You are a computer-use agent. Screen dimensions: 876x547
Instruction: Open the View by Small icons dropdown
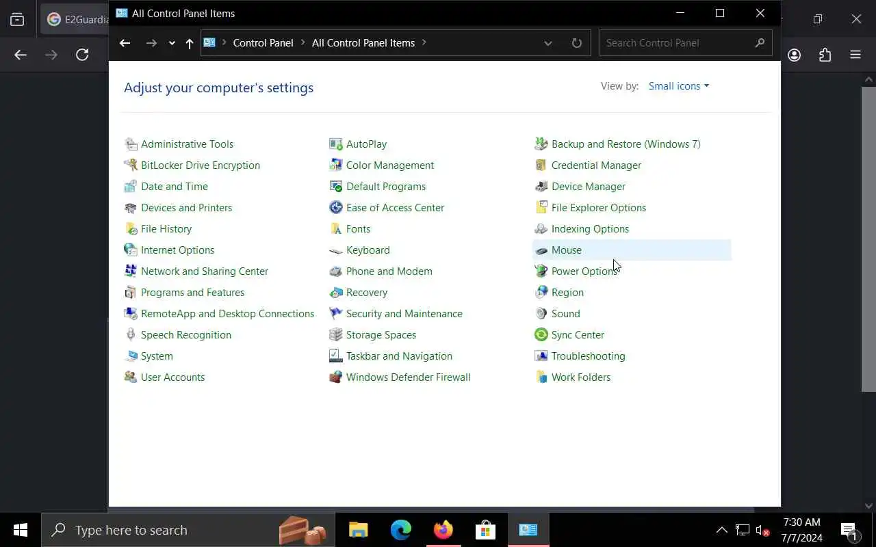click(x=679, y=86)
